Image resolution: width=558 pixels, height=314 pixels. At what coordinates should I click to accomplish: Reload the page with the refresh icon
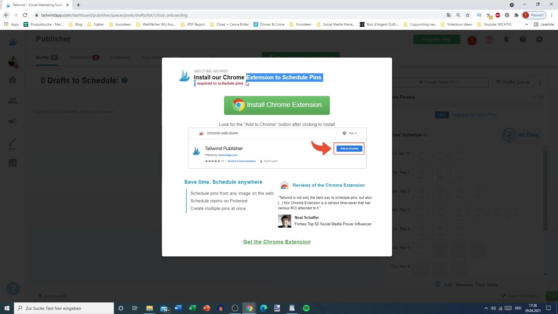pyautogui.click(x=25, y=15)
